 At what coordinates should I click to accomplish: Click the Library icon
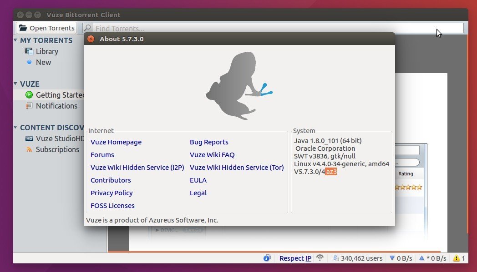(x=29, y=51)
